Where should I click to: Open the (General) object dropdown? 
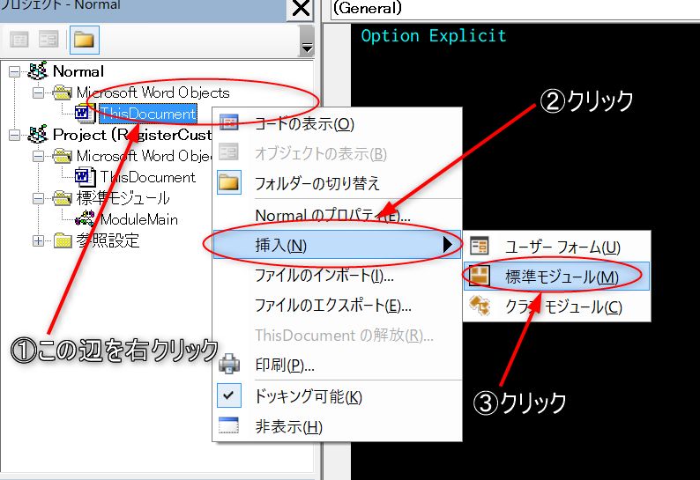click(x=515, y=9)
